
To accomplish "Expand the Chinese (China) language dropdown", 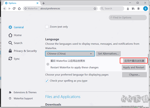I will coord(70,54).
